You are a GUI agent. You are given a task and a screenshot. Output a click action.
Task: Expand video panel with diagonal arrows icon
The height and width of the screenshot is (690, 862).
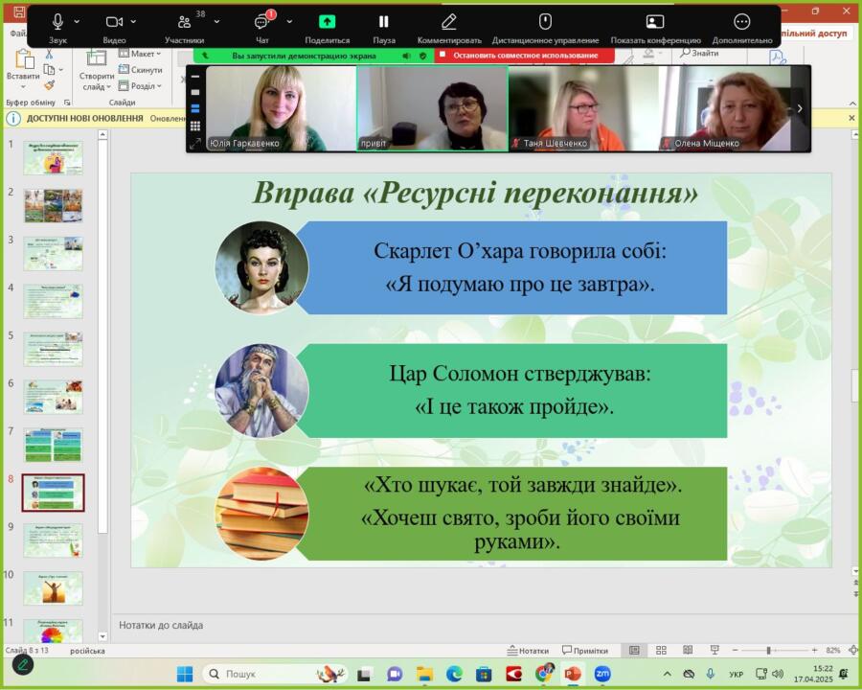click(195, 144)
